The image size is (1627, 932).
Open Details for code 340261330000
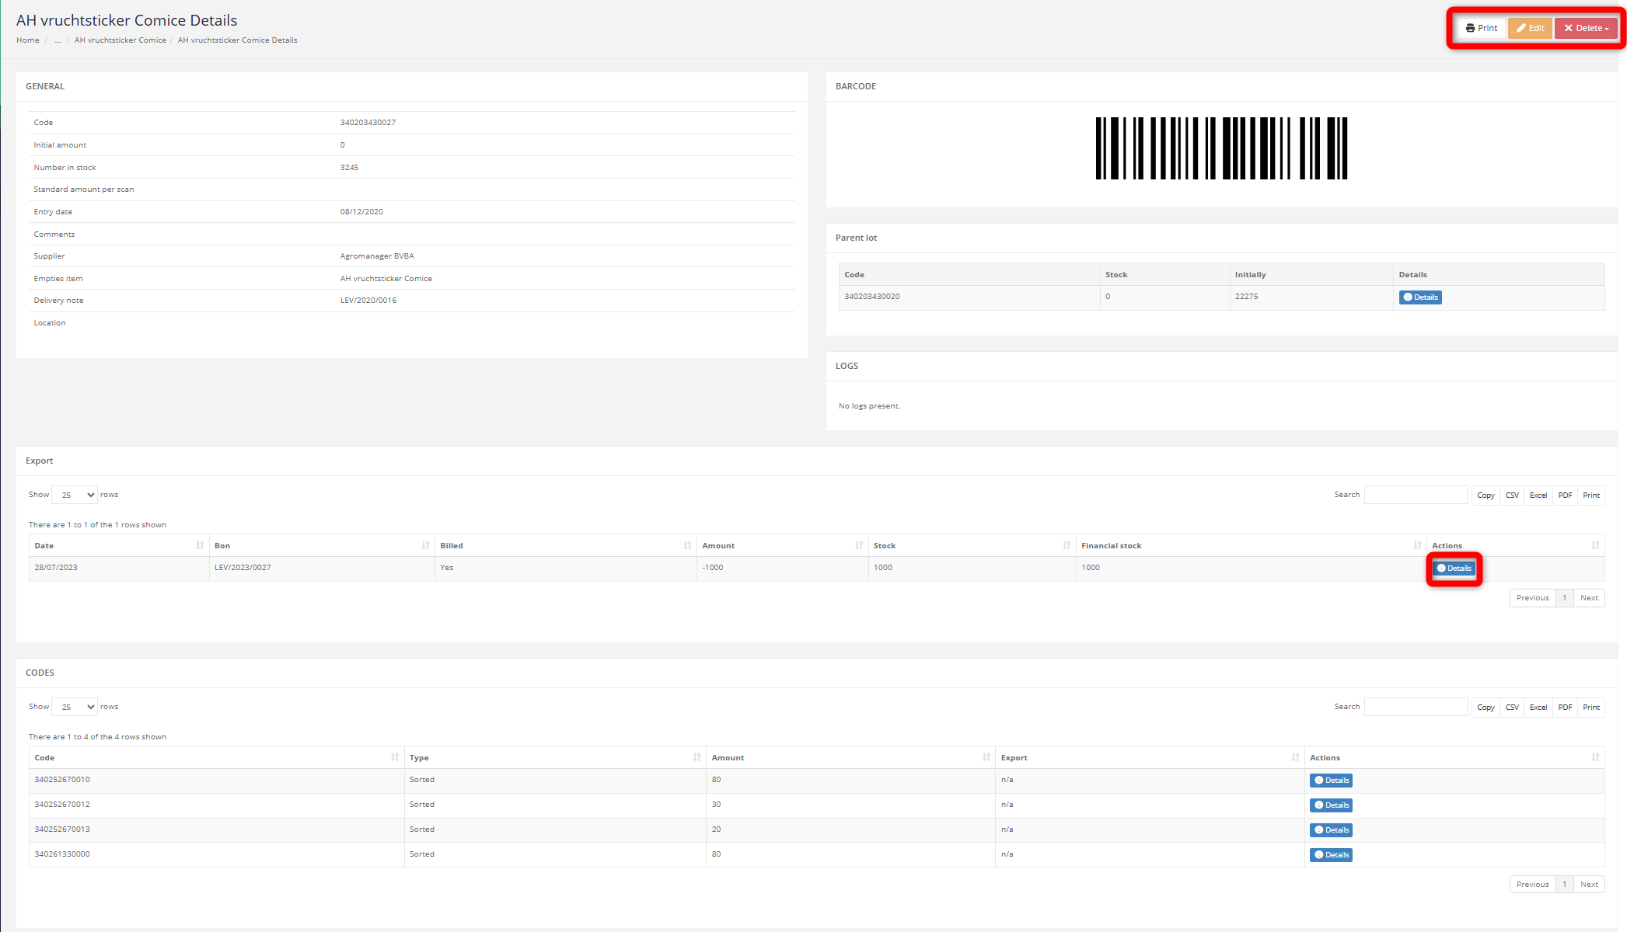pyautogui.click(x=1332, y=855)
